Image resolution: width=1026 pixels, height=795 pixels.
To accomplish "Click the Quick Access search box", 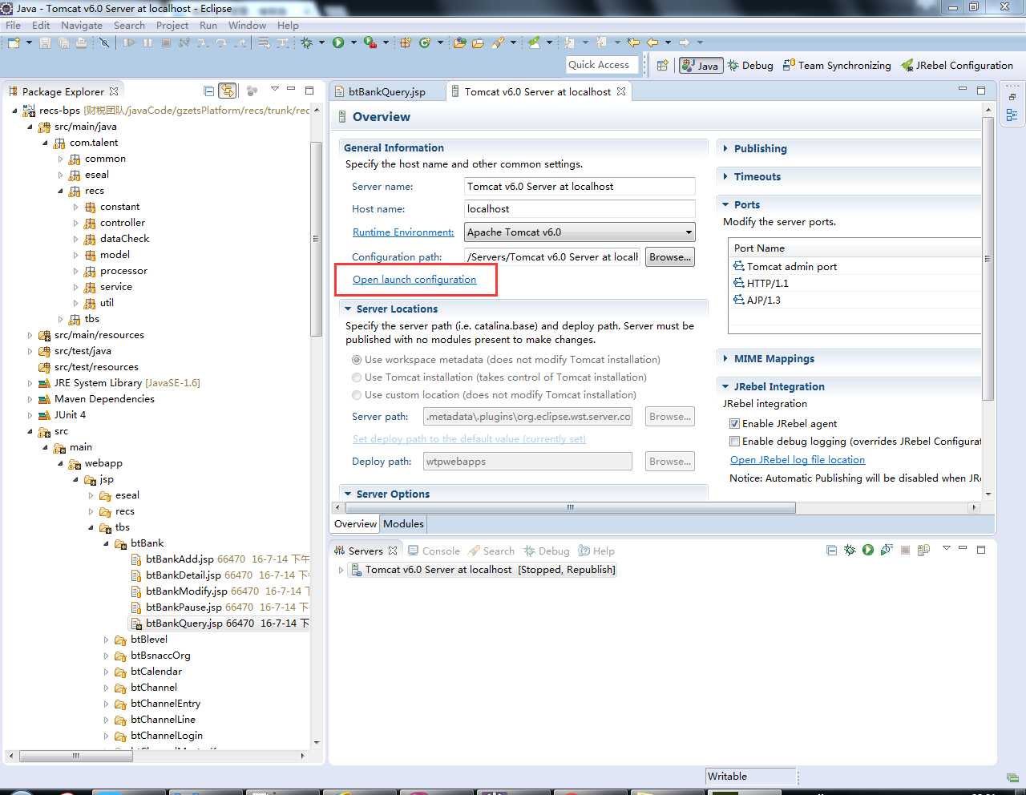I will point(602,65).
